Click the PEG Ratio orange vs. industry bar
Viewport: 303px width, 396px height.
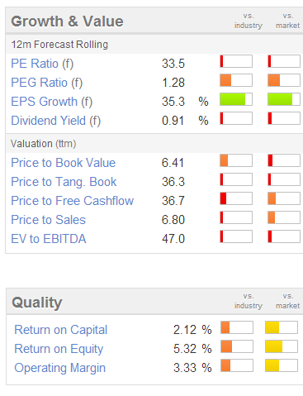(236, 80)
